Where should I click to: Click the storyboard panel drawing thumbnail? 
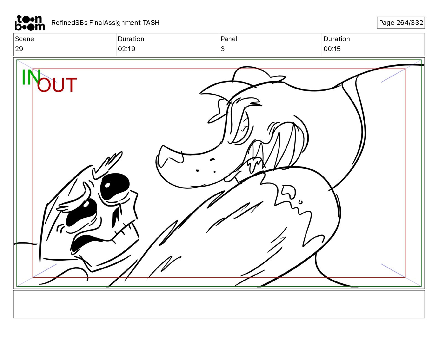219,173
